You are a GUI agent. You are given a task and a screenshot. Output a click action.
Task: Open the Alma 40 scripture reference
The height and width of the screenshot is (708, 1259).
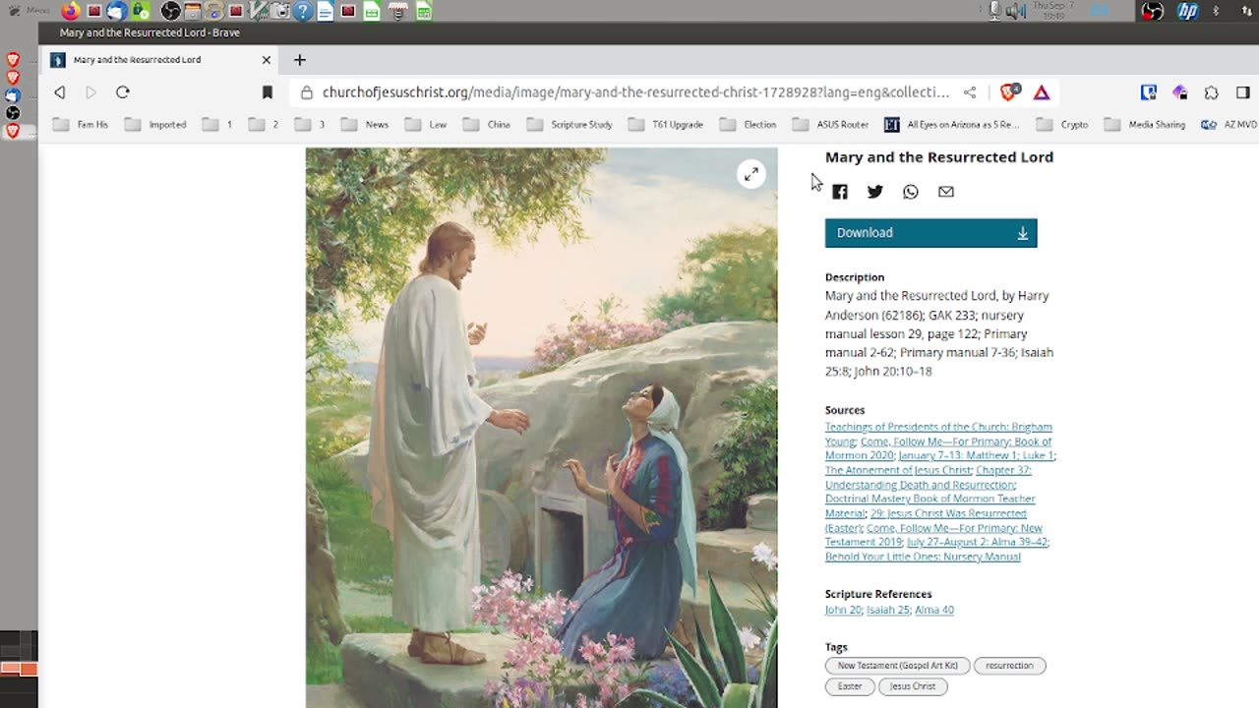click(934, 610)
